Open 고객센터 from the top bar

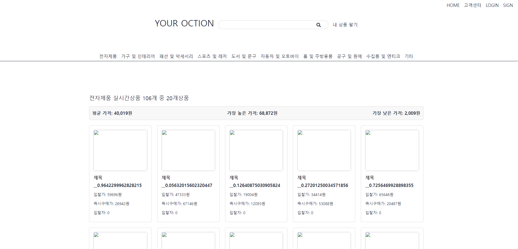tap(472, 5)
